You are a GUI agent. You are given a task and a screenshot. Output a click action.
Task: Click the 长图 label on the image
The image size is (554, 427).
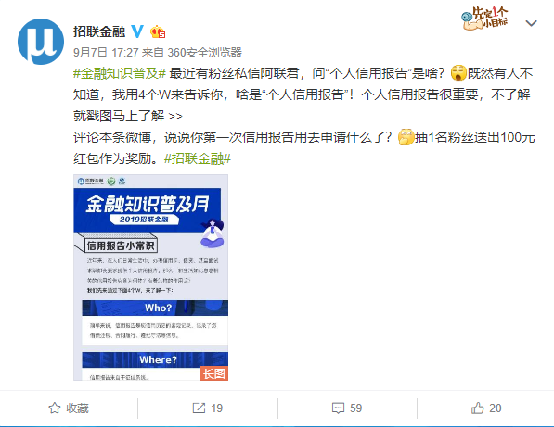tap(214, 373)
